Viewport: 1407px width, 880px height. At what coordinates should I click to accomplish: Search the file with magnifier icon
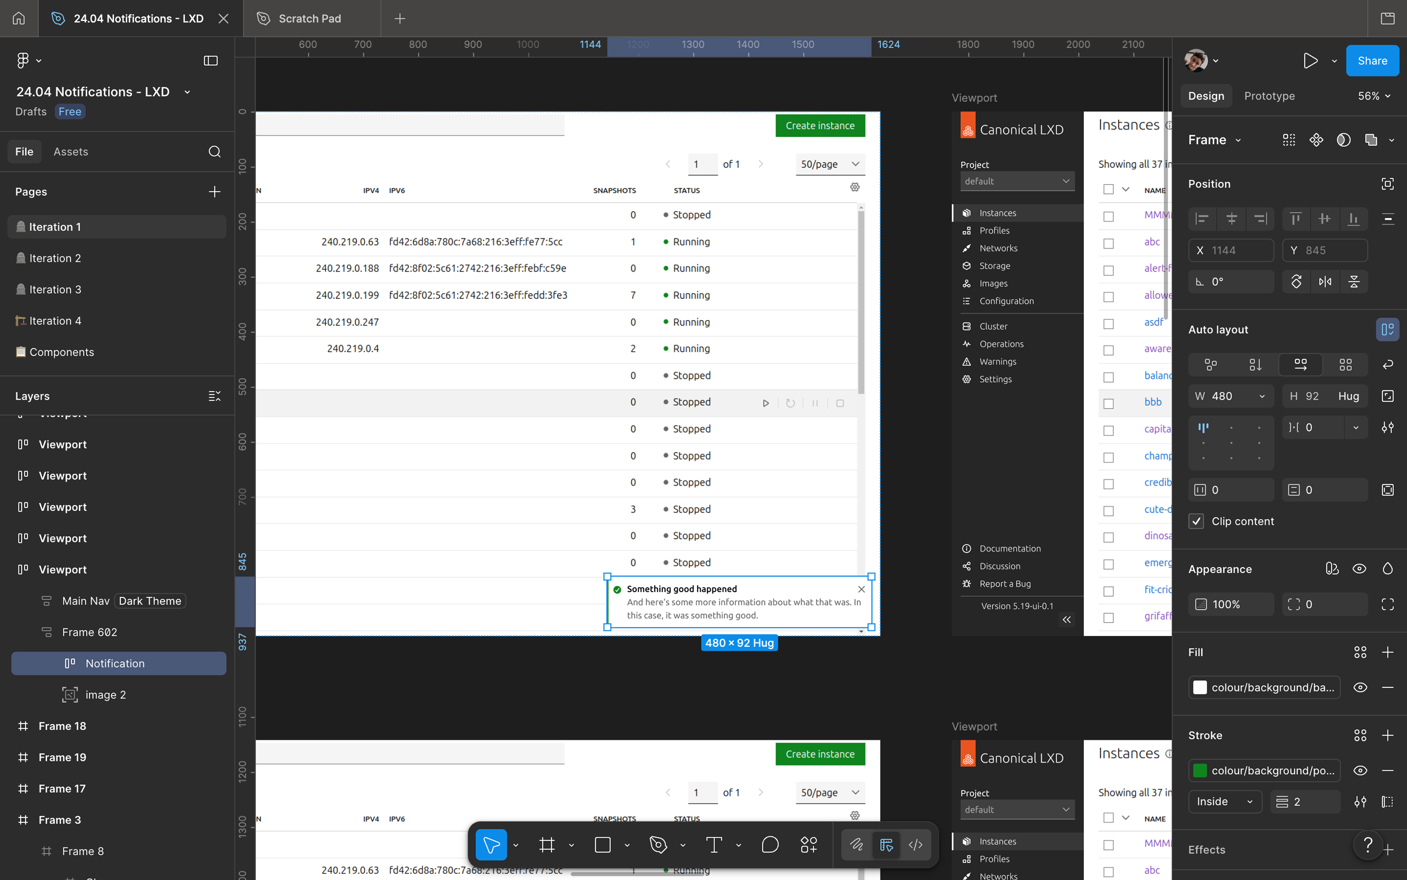point(215,152)
